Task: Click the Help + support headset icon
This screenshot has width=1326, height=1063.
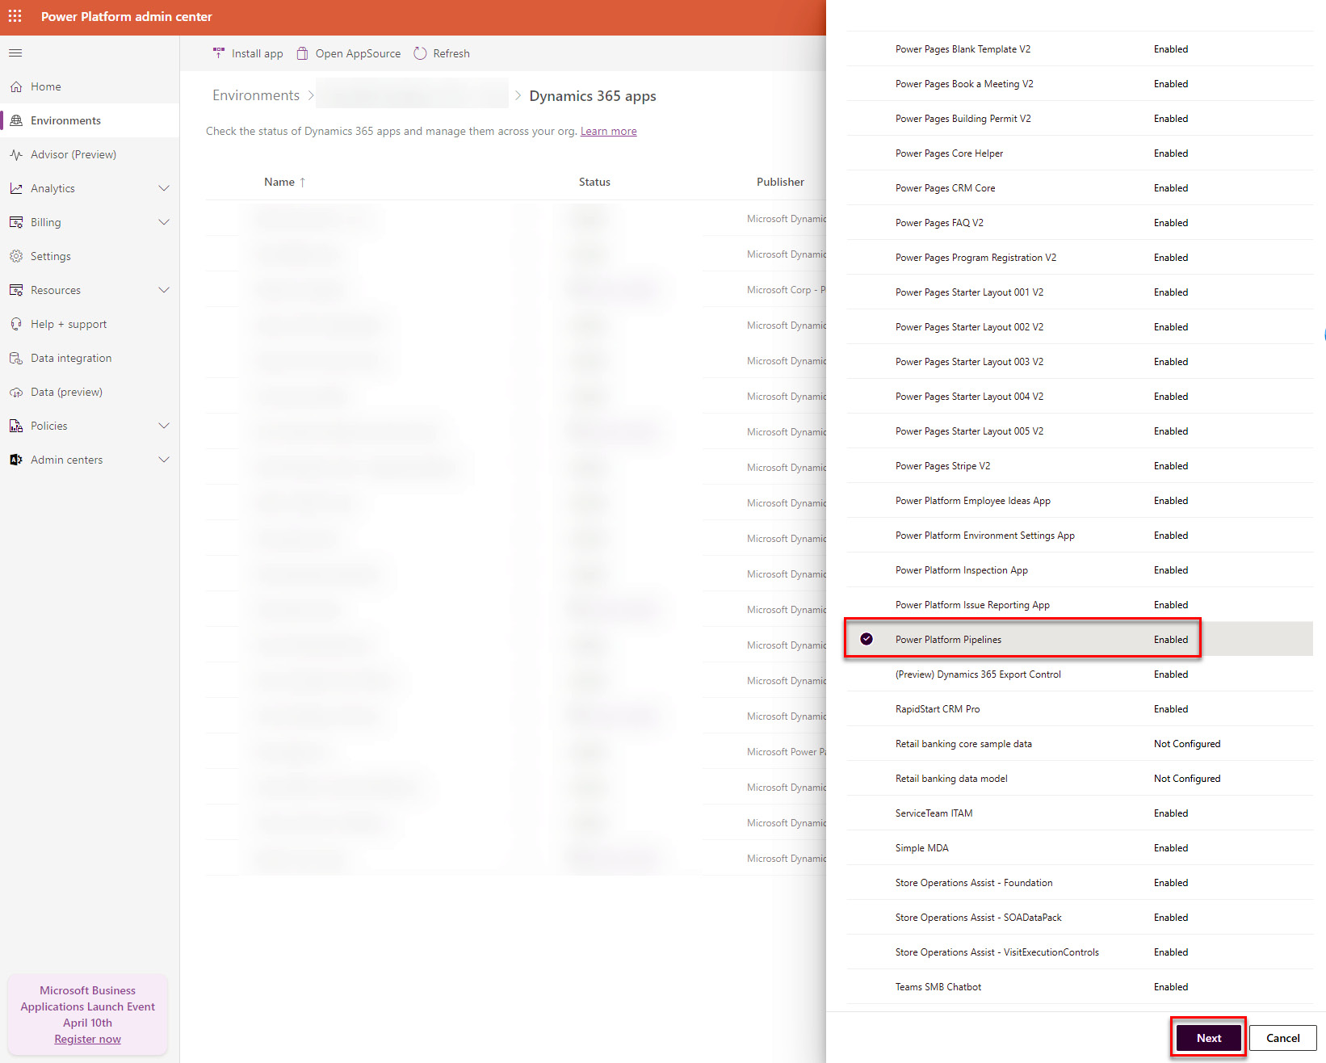Action: coord(16,324)
